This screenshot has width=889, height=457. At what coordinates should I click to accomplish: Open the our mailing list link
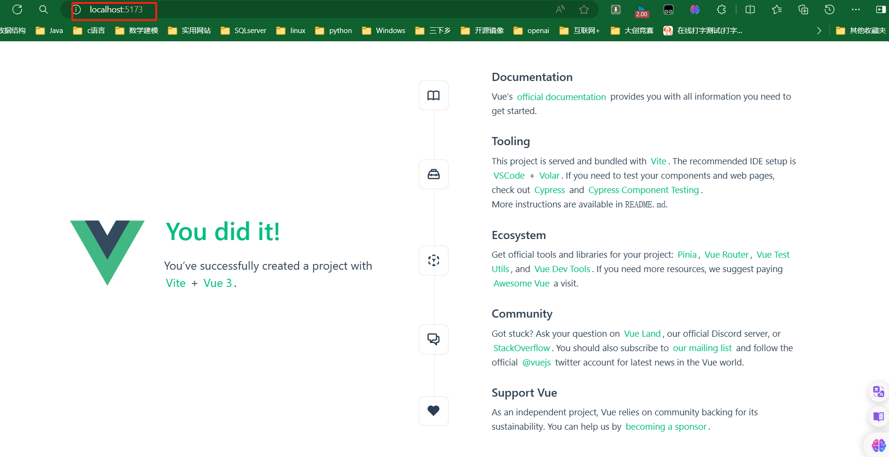click(x=702, y=348)
